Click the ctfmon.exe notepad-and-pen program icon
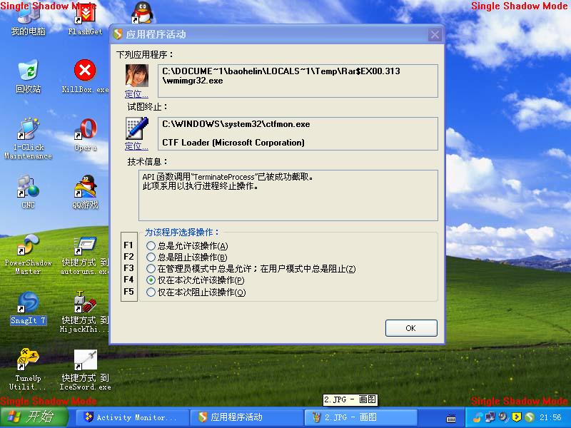Viewport: 571px width, 428px height. [137, 128]
